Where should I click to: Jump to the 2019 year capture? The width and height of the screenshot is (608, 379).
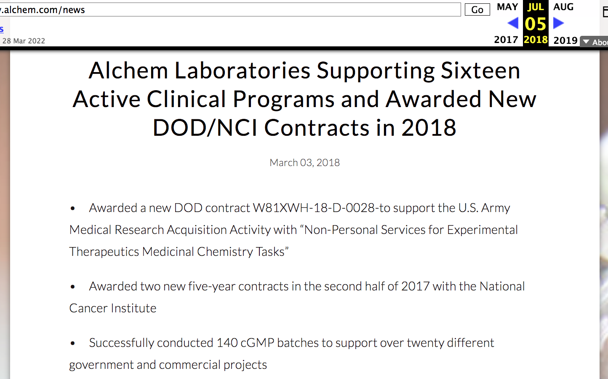tap(565, 40)
